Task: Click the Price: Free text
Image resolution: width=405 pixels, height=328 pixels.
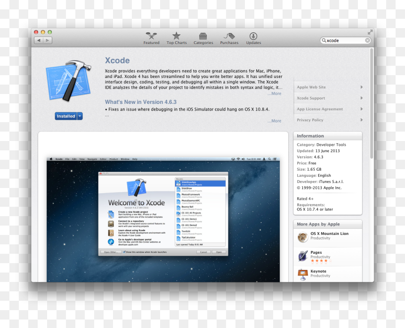Action: (x=306, y=163)
